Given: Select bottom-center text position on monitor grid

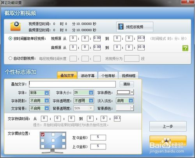Looking at the screenshot, I should click(x=53, y=146).
